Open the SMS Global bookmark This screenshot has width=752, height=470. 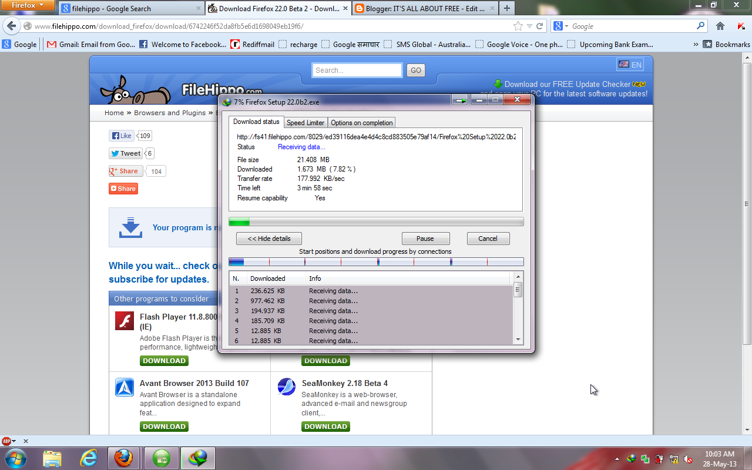point(427,44)
